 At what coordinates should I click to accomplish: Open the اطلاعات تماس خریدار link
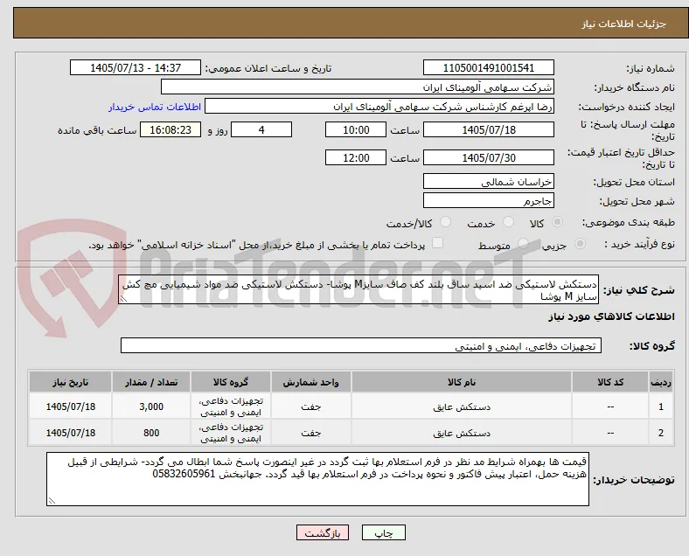point(155,107)
